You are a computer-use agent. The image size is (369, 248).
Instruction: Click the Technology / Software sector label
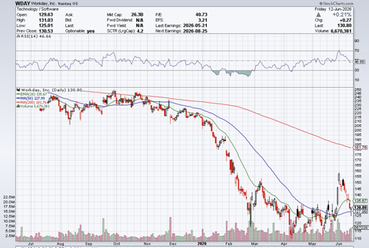pyautogui.click(x=37, y=9)
